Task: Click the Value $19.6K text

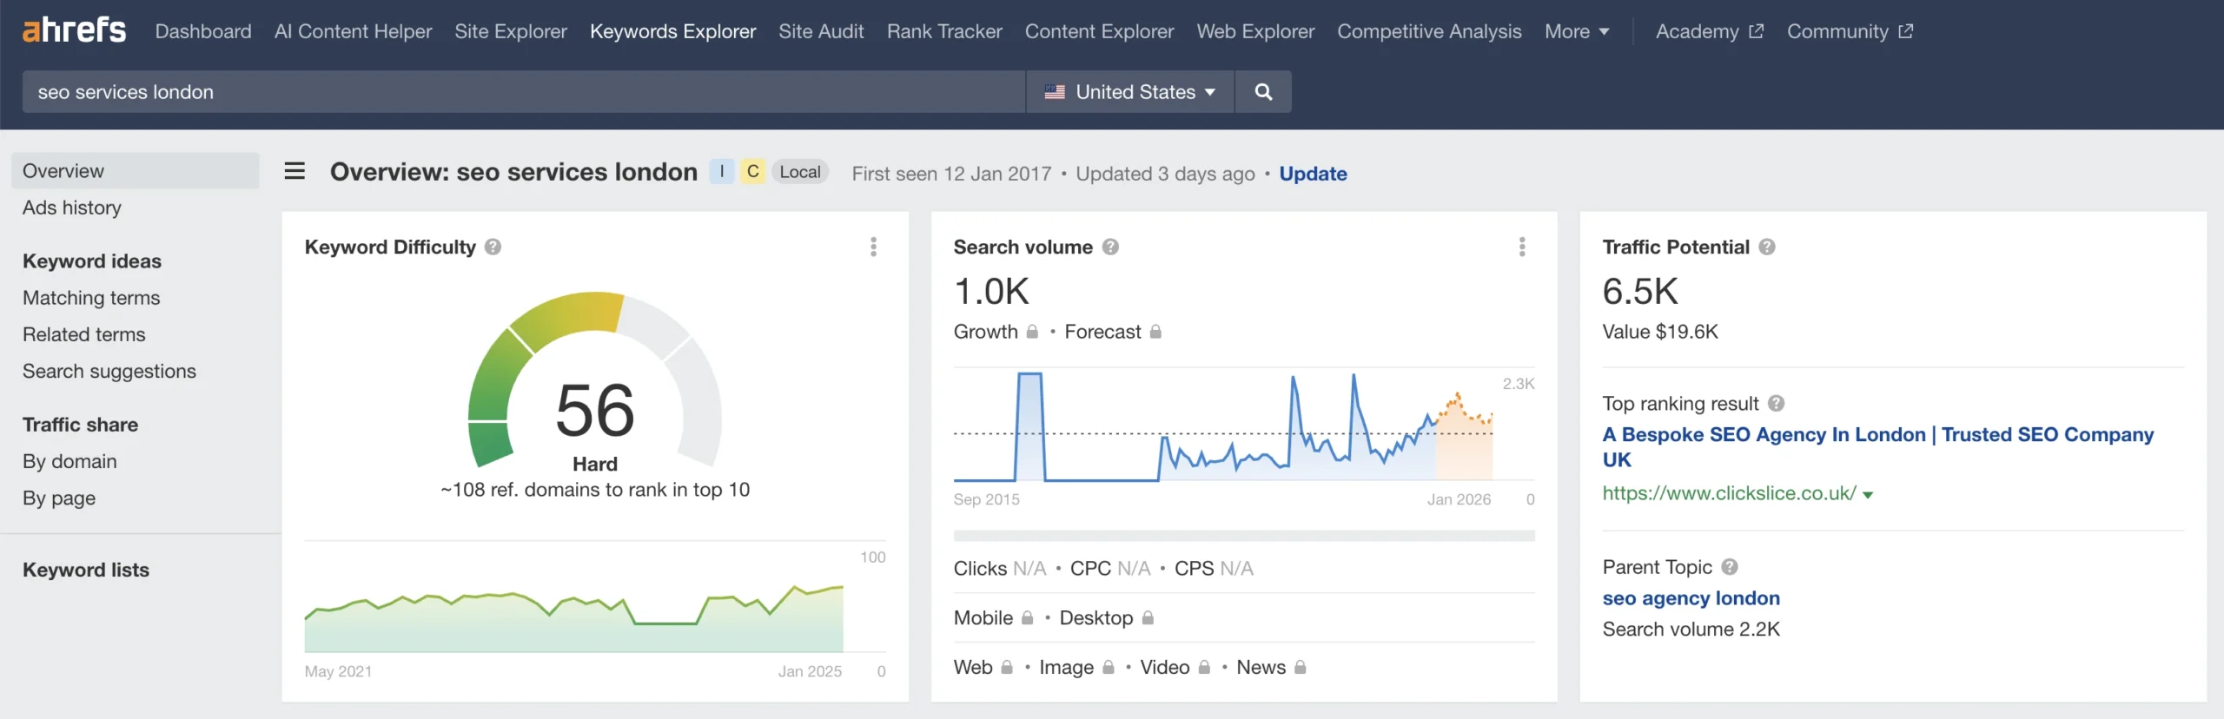Action: click(1660, 332)
